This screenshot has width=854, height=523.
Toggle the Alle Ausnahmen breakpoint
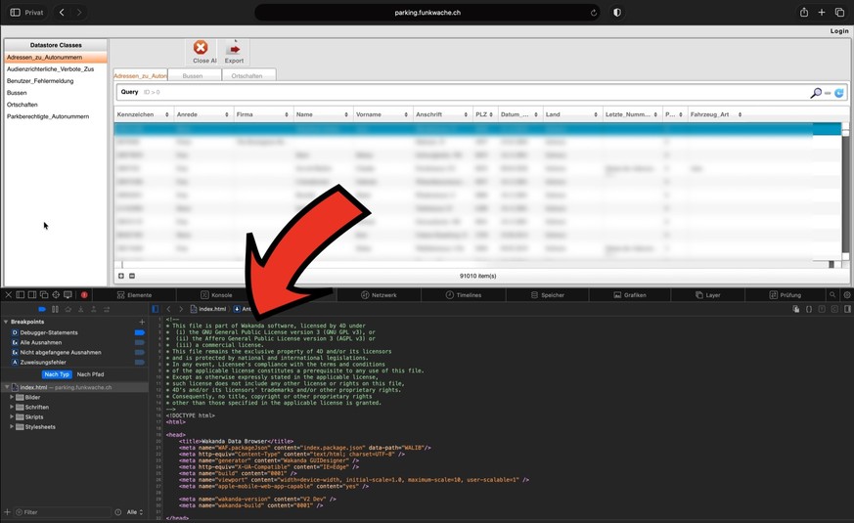[x=140, y=342]
